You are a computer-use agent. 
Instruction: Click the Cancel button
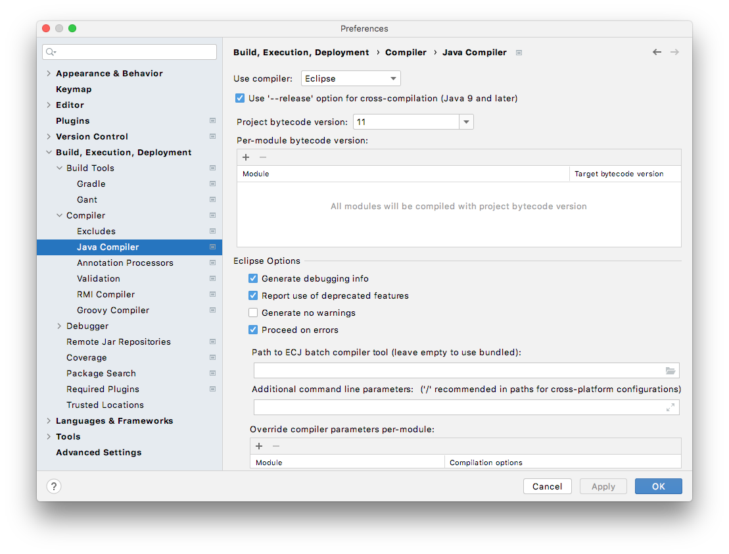tap(547, 486)
